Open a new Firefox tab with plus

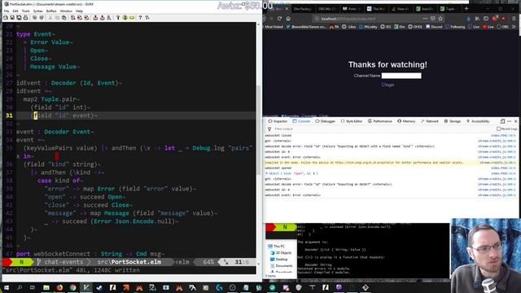pos(466,9)
